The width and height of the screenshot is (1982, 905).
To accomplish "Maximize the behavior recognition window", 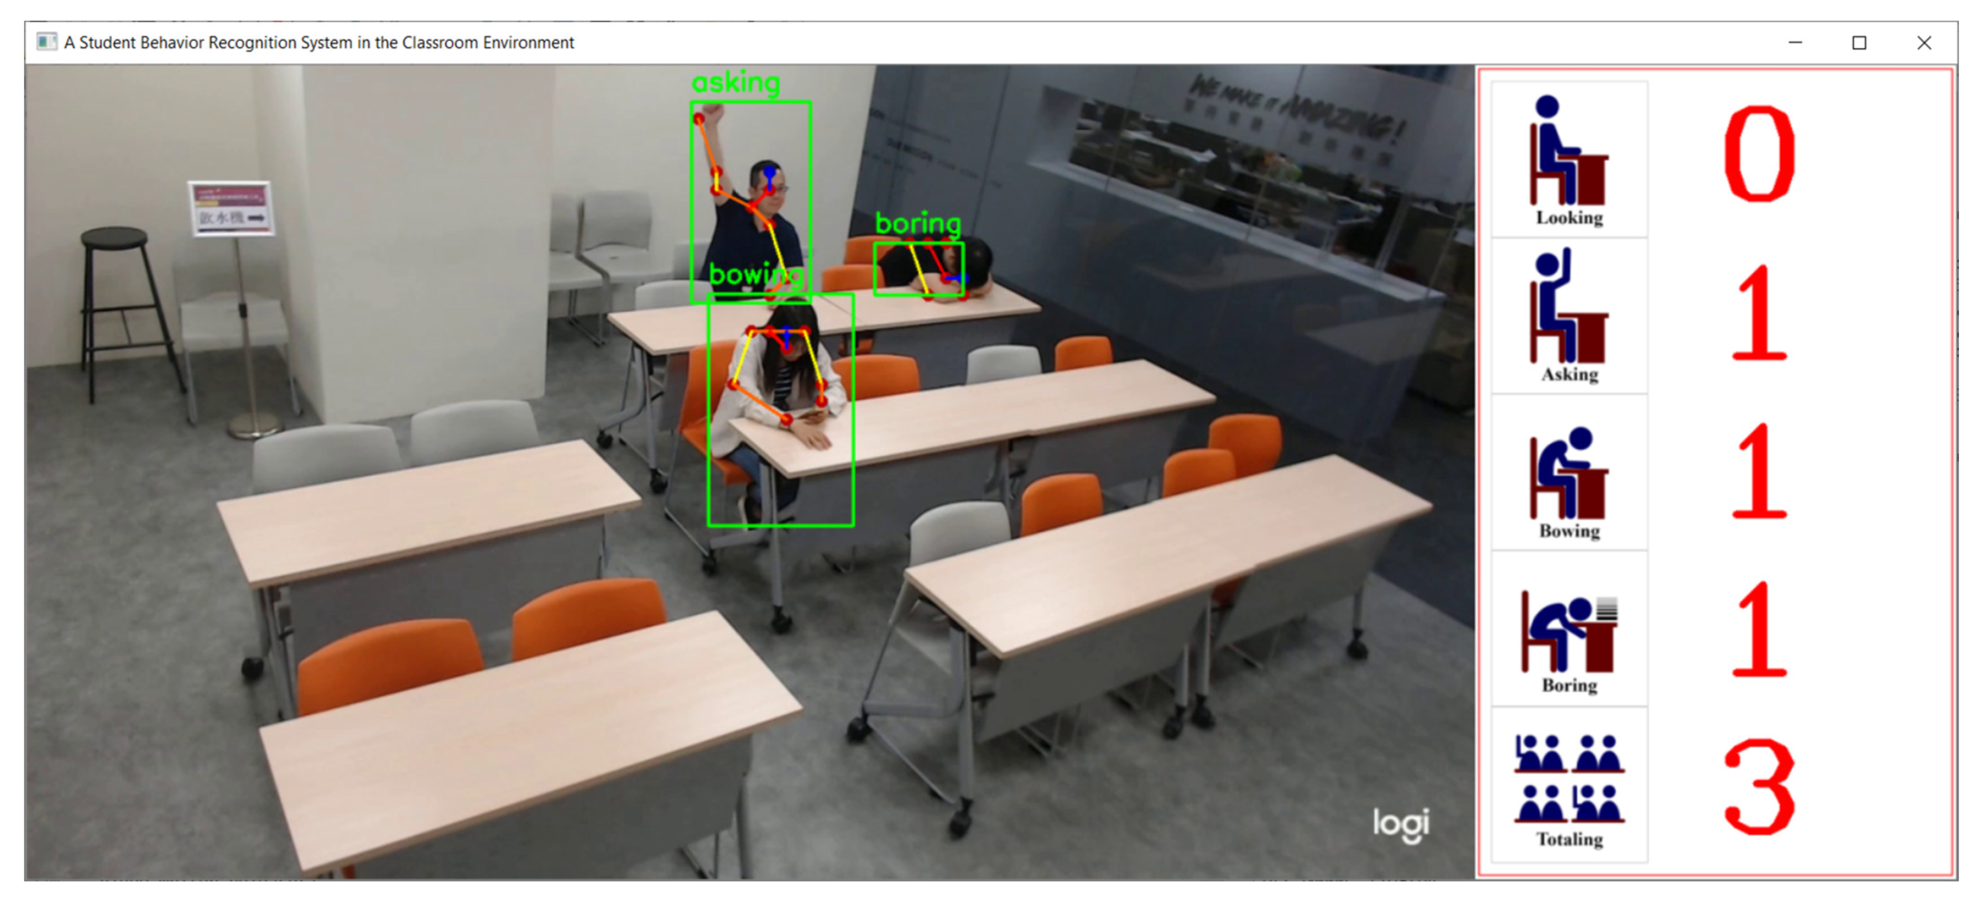I will pyautogui.click(x=1859, y=42).
